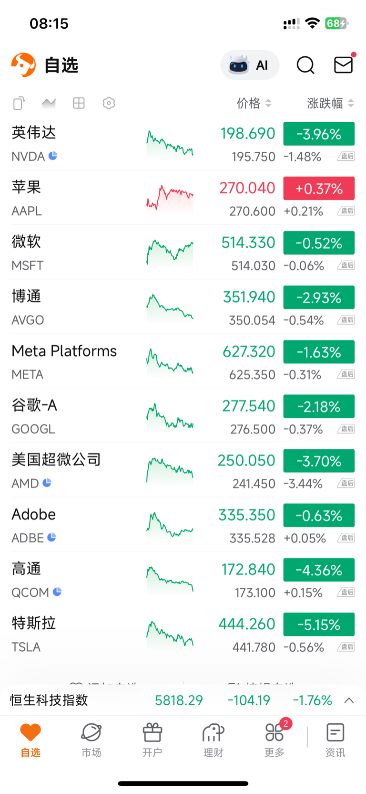This screenshot has width=366, height=794.
Task: Open the 更多 tab with badge
Action: [x=274, y=739]
